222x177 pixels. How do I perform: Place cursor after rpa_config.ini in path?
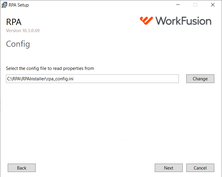[x=74, y=79]
